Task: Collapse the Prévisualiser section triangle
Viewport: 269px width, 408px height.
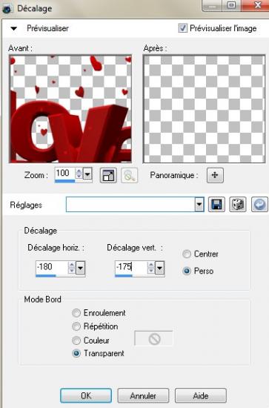Action: pyautogui.click(x=14, y=29)
